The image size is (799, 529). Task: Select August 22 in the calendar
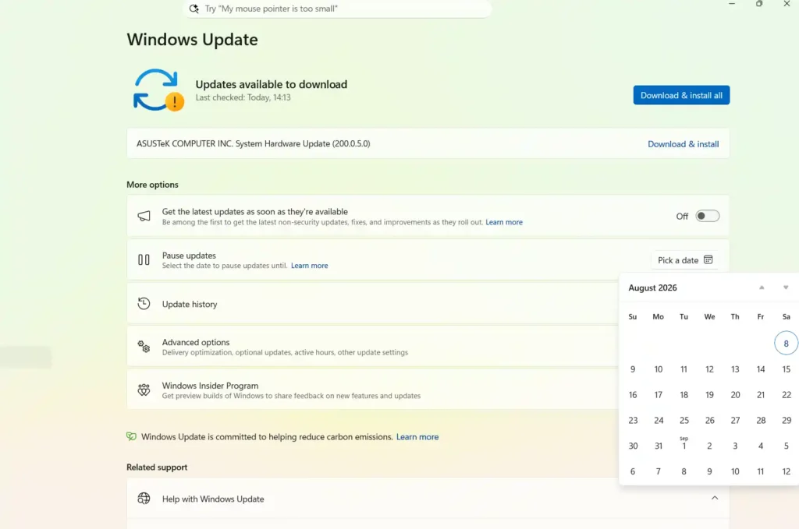coord(787,395)
